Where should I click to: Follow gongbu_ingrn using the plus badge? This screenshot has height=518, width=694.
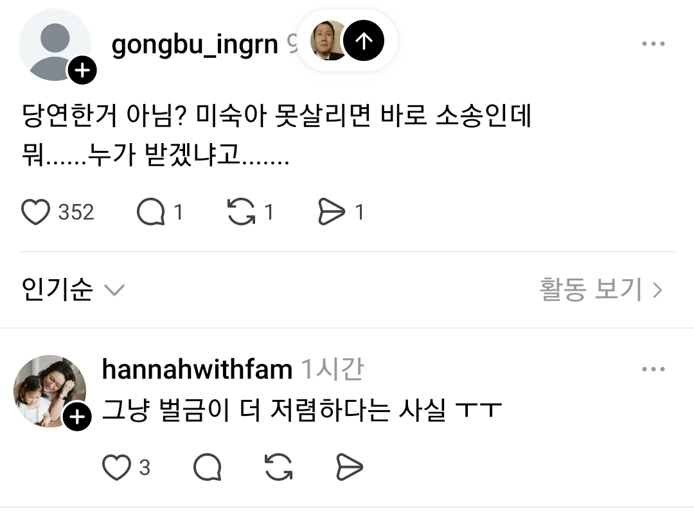[x=82, y=70]
